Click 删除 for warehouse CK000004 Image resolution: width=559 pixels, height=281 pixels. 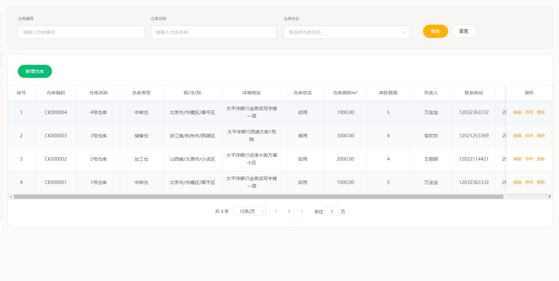pyautogui.click(x=541, y=112)
